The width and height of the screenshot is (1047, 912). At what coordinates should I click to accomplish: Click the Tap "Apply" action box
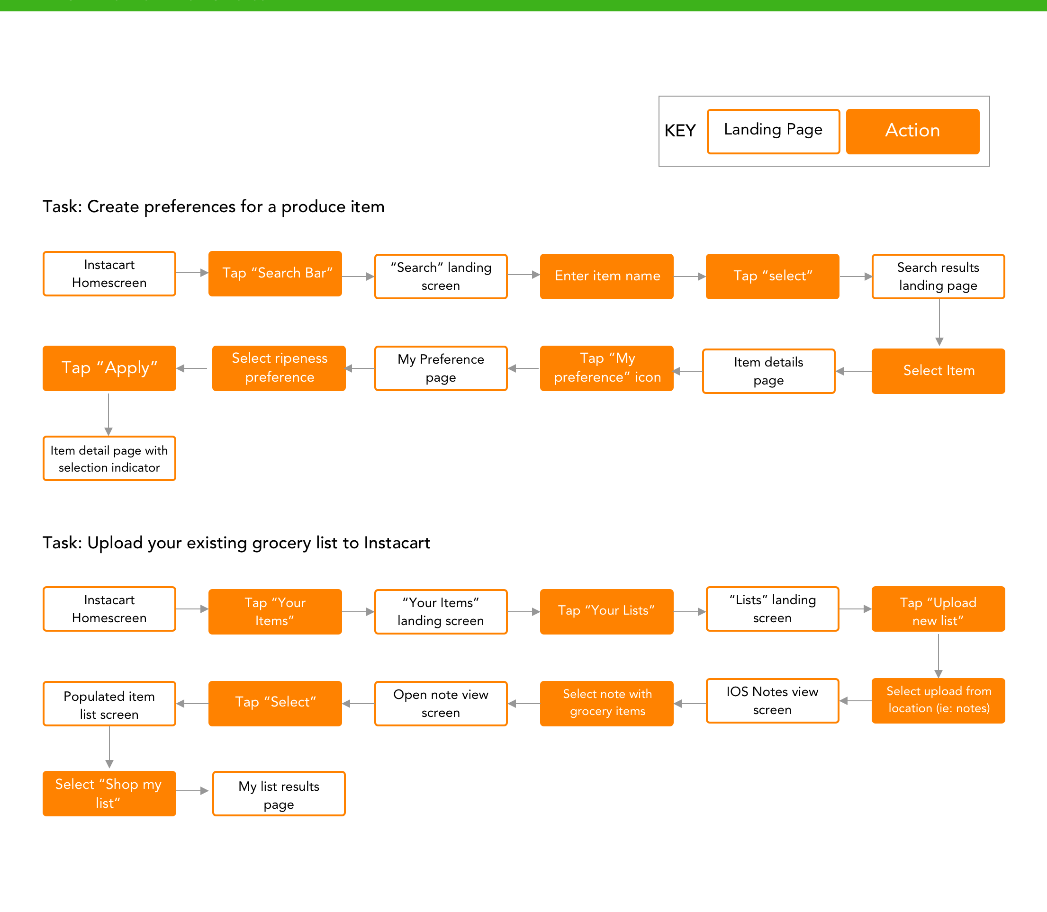click(109, 368)
